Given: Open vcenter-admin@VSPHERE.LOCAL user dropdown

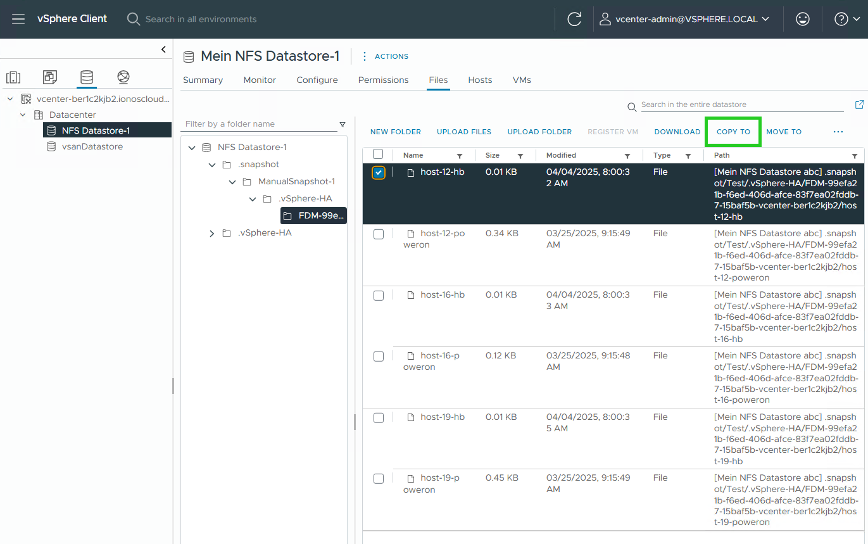Looking at the screenshot, I should (685, 19).
